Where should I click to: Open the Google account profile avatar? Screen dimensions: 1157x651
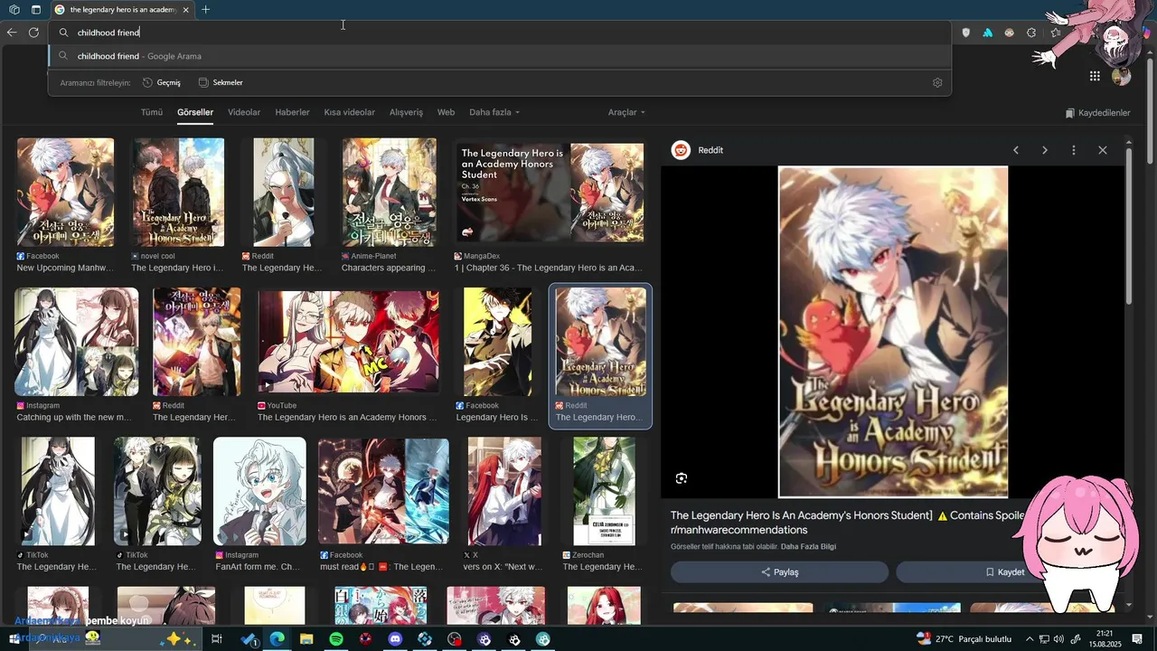(1122, 76)
